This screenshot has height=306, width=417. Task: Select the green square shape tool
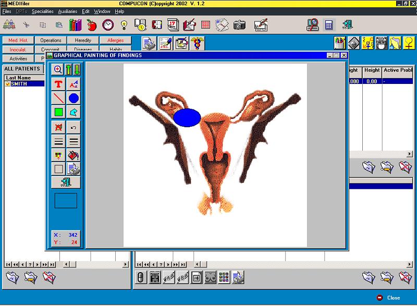click(58, 112)
